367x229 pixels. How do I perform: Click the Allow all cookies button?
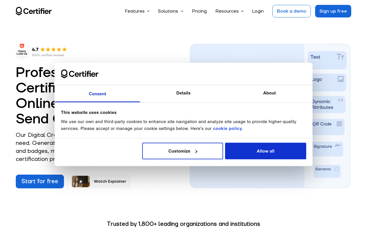(266, 151)
